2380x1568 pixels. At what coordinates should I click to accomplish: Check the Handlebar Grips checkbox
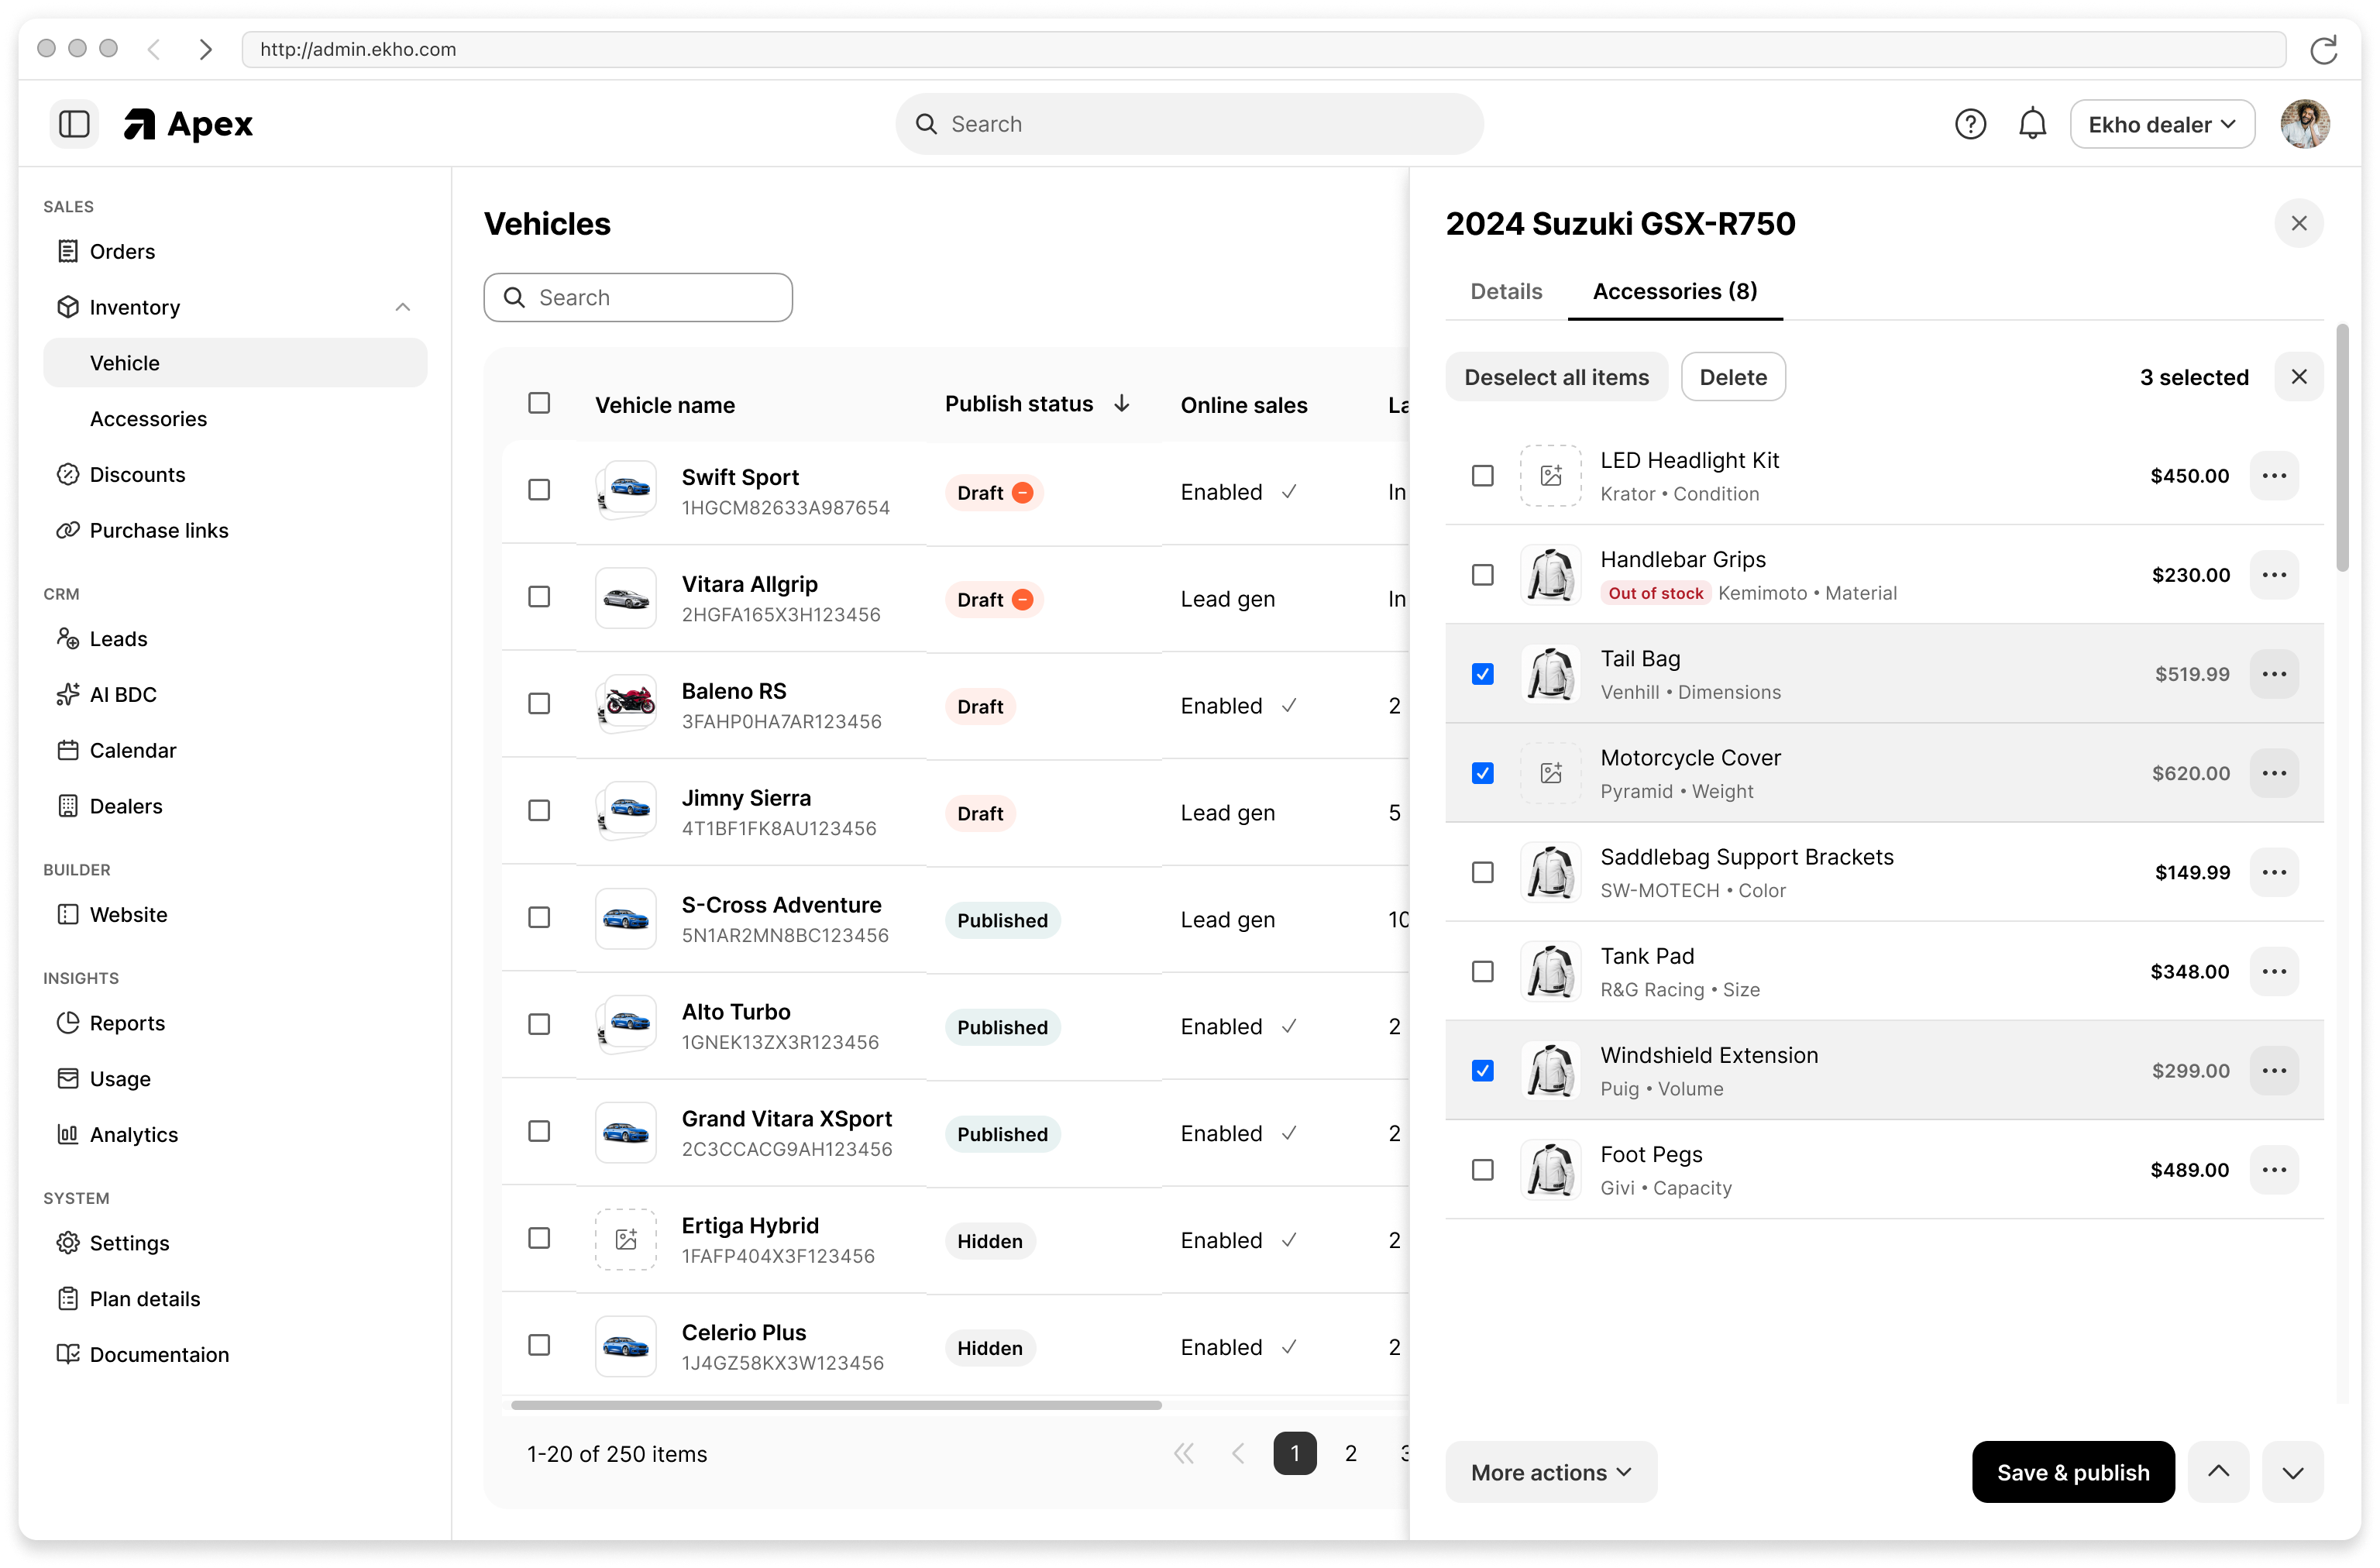[1483, 575]
